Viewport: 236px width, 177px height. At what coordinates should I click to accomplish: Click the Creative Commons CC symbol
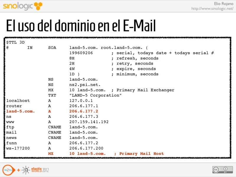click(x=217, y=170)
